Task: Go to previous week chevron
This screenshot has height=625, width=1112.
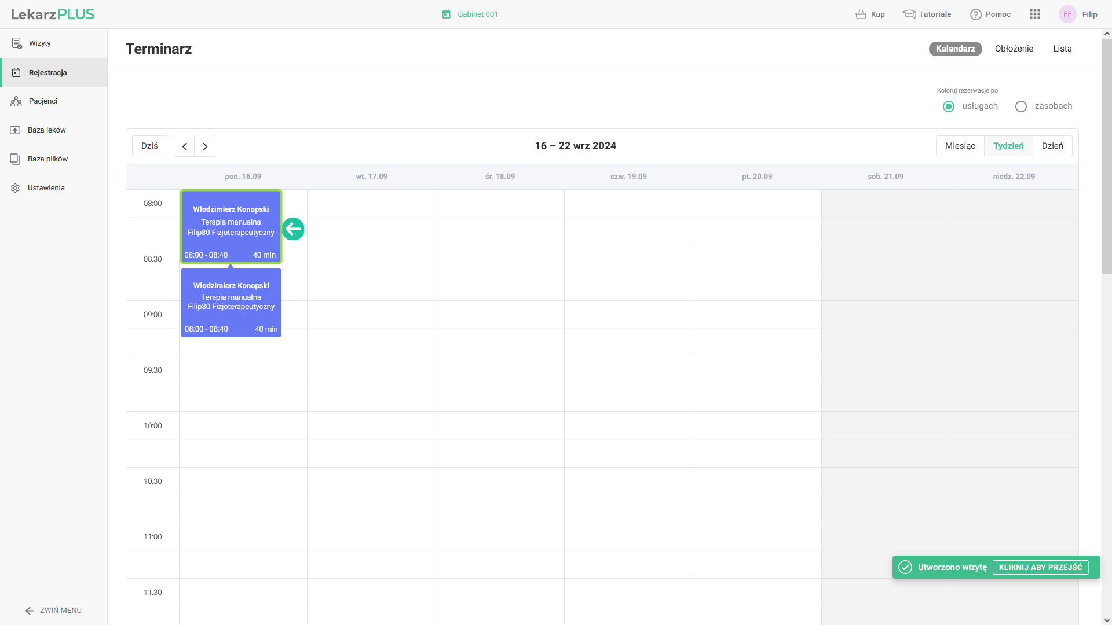Action: coord(184,146)
